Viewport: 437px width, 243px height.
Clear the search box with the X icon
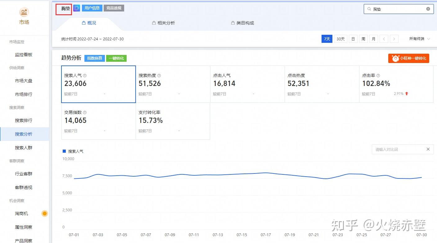coord(428,9)
